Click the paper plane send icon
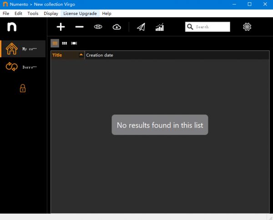Screen dimensions: 273x220 point(141,27)
